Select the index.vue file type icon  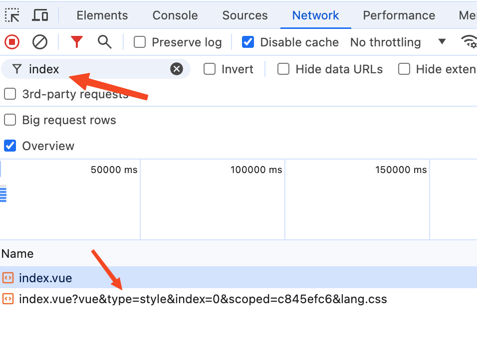(7, 278)
